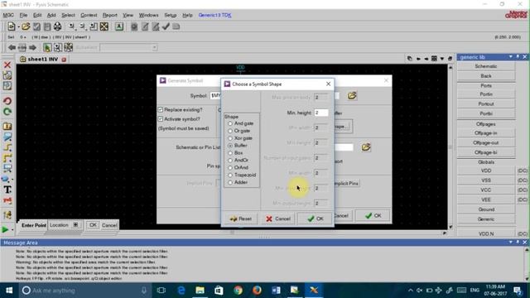This screenshot has width=530, height=298.
Task: Click the Min. height input field
Action: tap(321, 113)
